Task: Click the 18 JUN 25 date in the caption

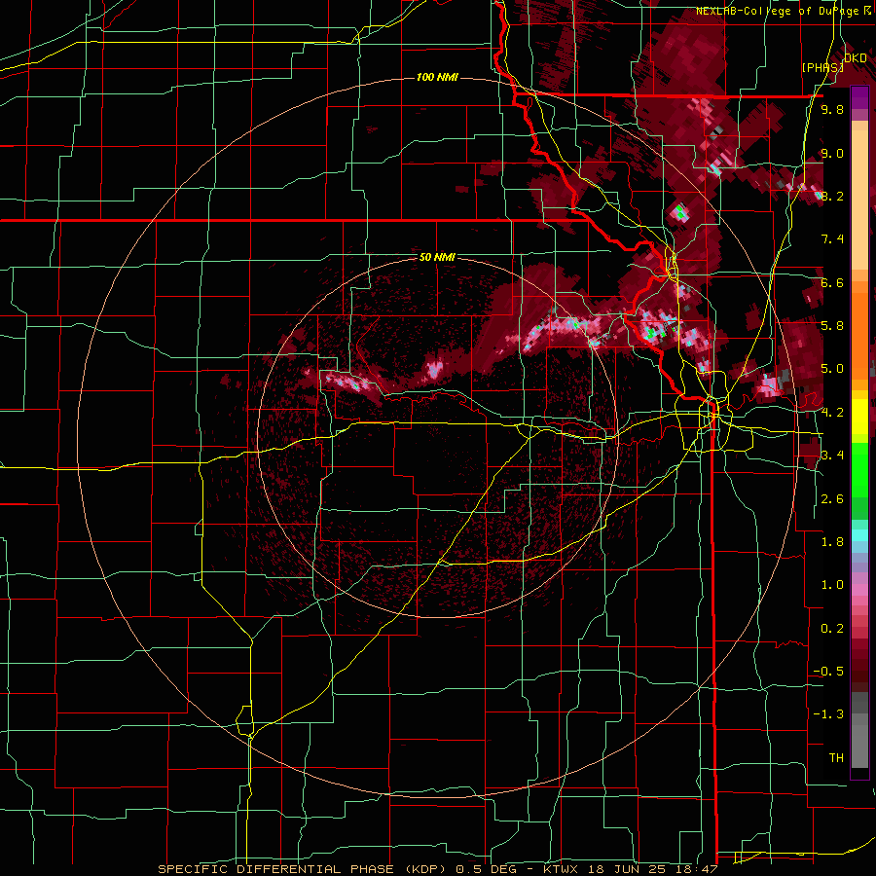Action: click(629, 869)
